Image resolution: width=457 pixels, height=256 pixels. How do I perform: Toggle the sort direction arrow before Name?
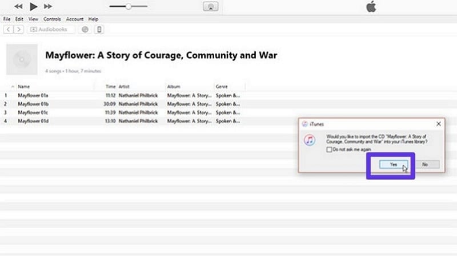[13, 87]
